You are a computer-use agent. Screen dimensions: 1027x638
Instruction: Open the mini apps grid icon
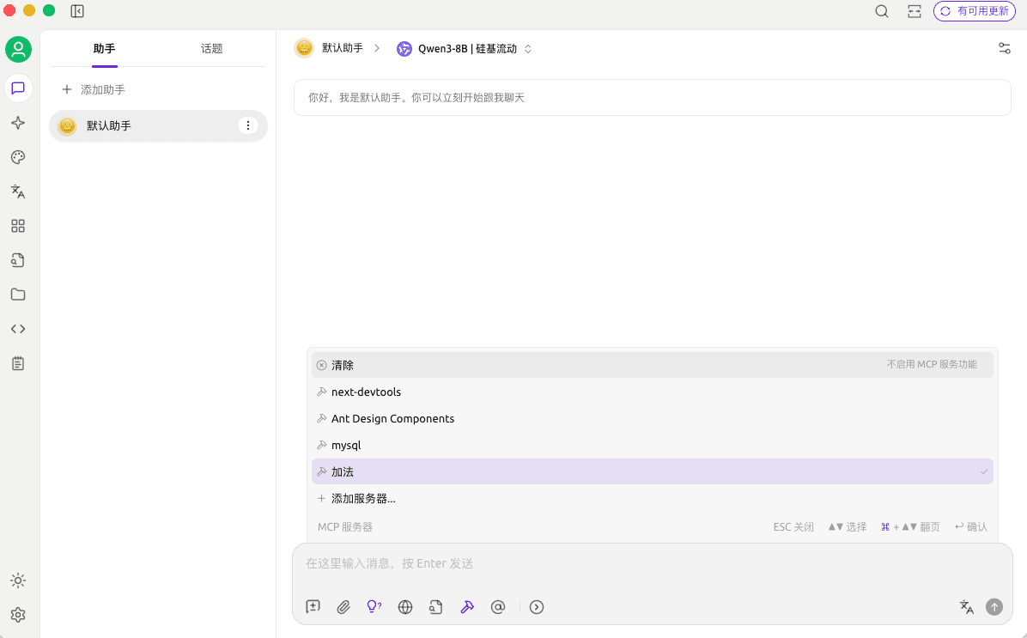(18, 226)
